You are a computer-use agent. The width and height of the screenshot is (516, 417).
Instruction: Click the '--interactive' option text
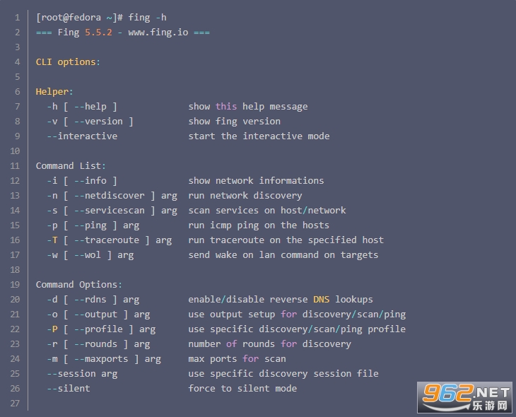[82, 136]
